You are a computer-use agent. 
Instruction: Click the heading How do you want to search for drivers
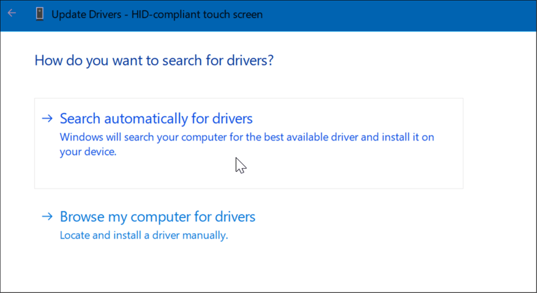click(x=154, y=61)
